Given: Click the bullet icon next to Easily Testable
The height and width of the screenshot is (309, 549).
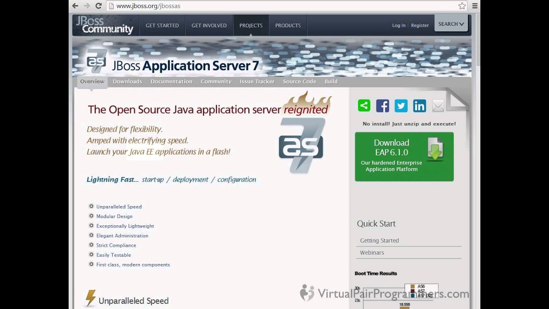Looking at the screenshot, I should click(91, 254).
